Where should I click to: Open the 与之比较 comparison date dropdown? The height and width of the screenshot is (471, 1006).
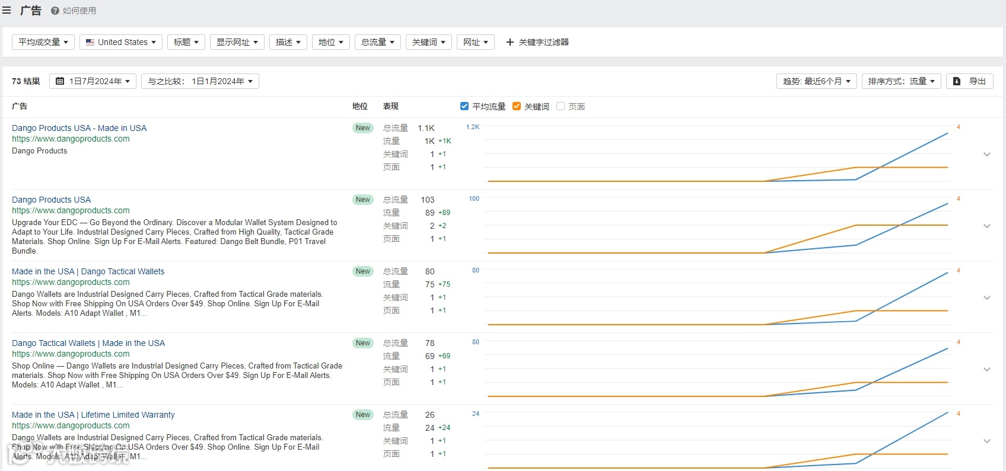click(x=200, y=81)
